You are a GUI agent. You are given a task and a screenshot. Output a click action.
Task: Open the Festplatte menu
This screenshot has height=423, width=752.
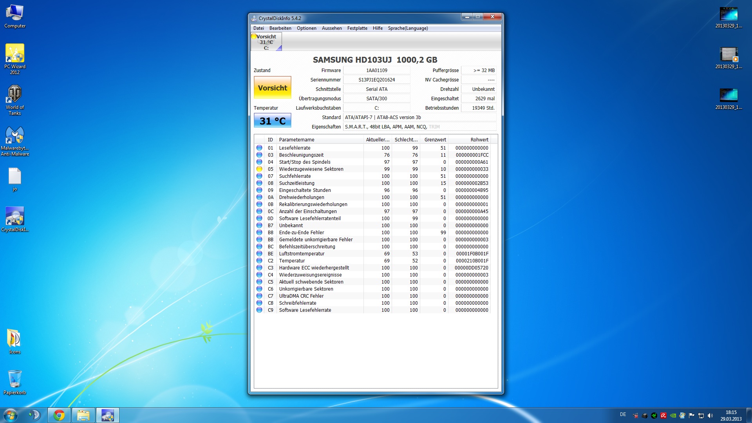click(357, 28)
